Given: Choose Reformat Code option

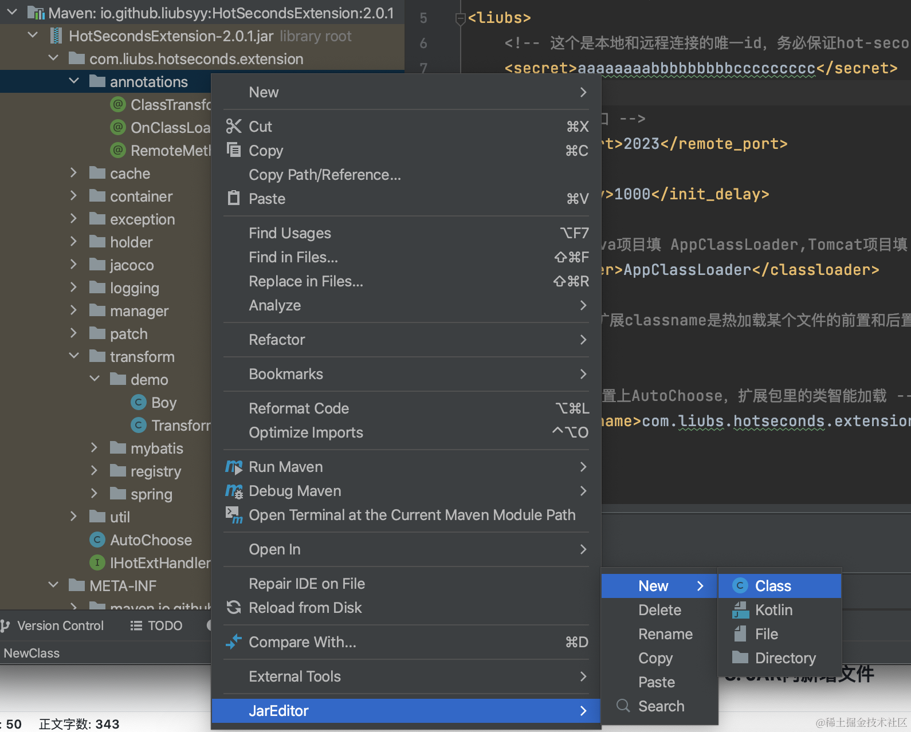Looking at the screenshot, I should 406,408.
